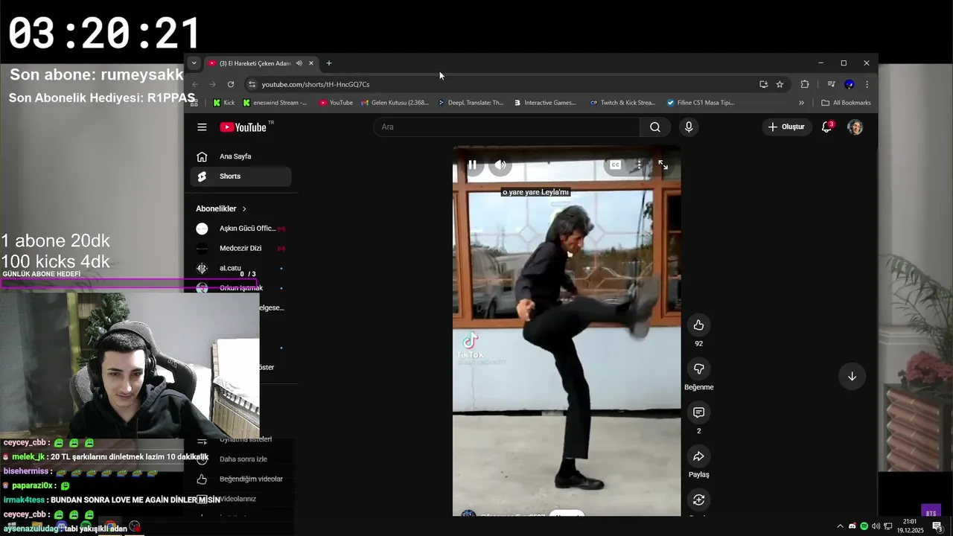Open the taskbar volume control
953x536 pixels.
click(x=876, y=526)
